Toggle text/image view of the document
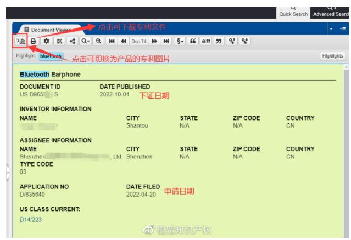Viewport: 351px width, 240px height. coord(20,41)
